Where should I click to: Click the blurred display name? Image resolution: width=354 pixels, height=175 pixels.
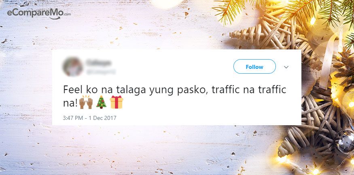pyautogui.click(x=99, y=63)
